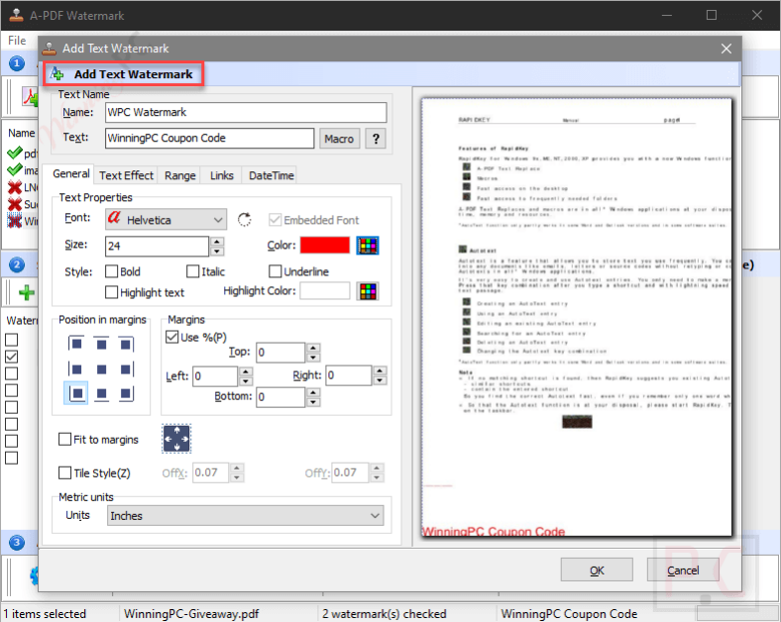Close the Add Text Watermark dialog
781x622 pixels.
(726, 49)
